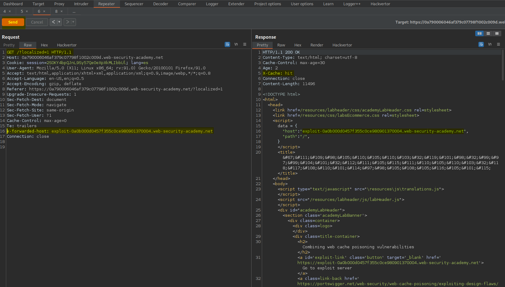Screen dimensions: 505x287
Task: Select combined tabbed layout icon
Action: pyautogui.click(x=497, y=33)
